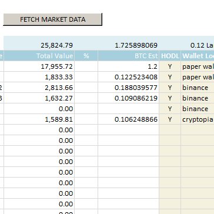Select HODL Y cell in the 1,589.81 row

[x=170, y=119]
